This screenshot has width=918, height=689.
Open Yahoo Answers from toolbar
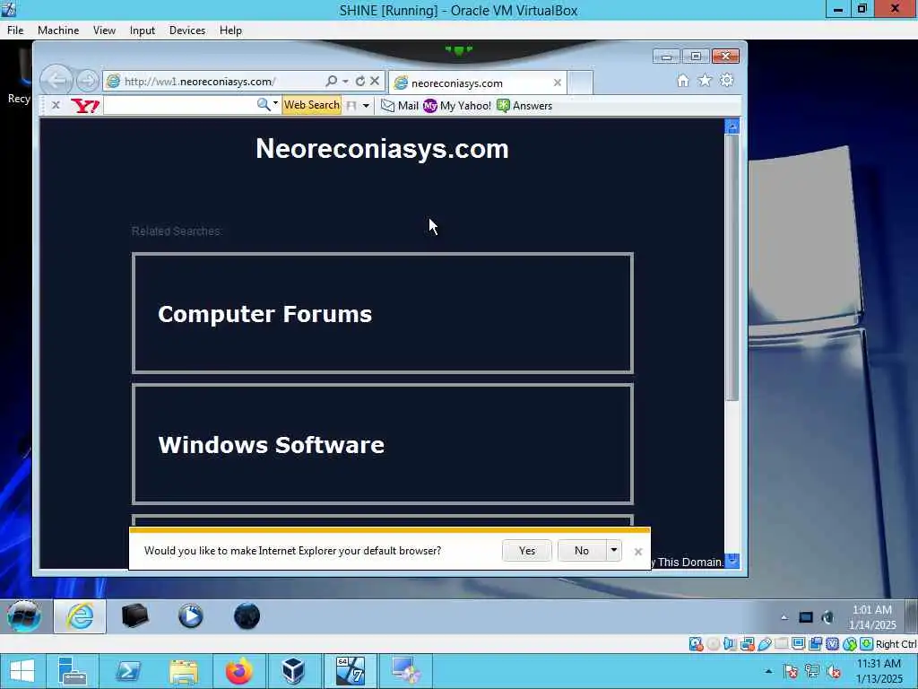pyautogui.click(x=524, y=106)
